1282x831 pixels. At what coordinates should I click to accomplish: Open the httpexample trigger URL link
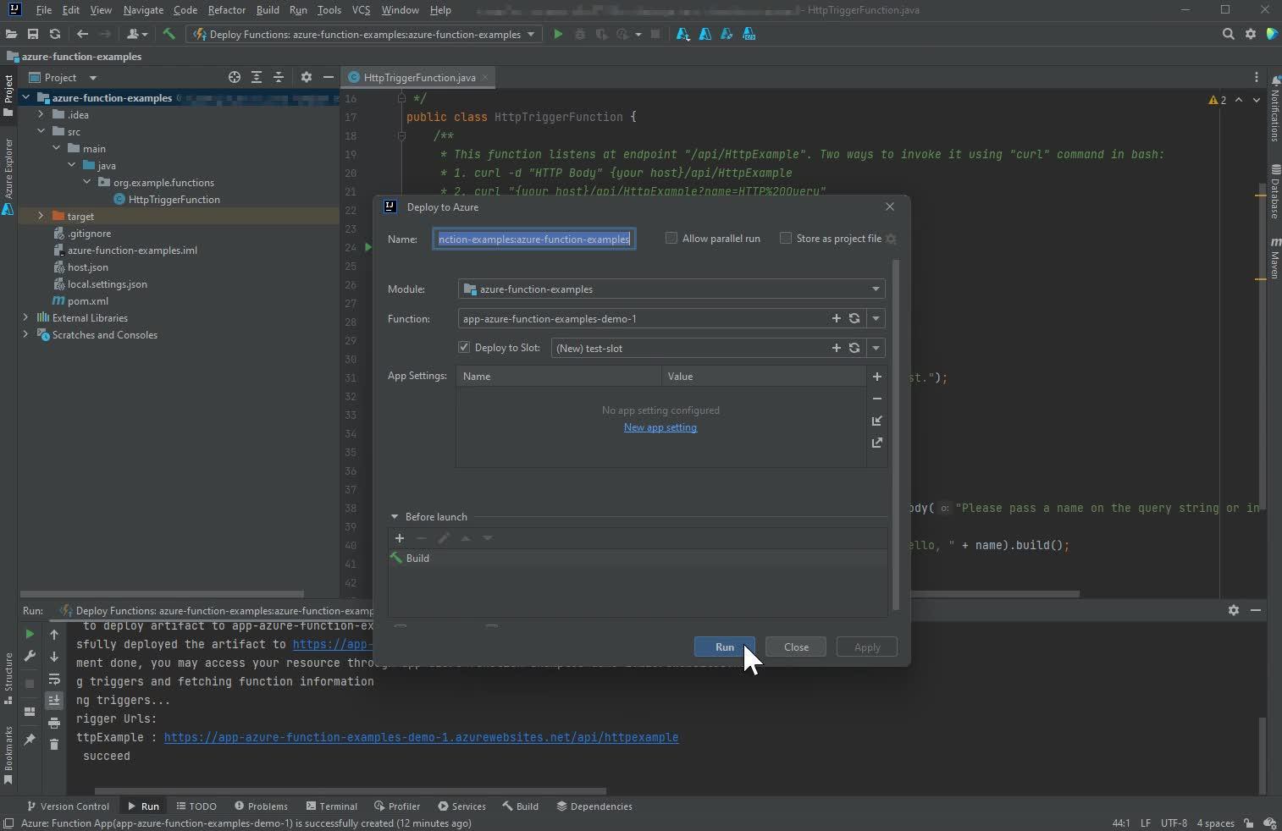(x=421, y=737)
